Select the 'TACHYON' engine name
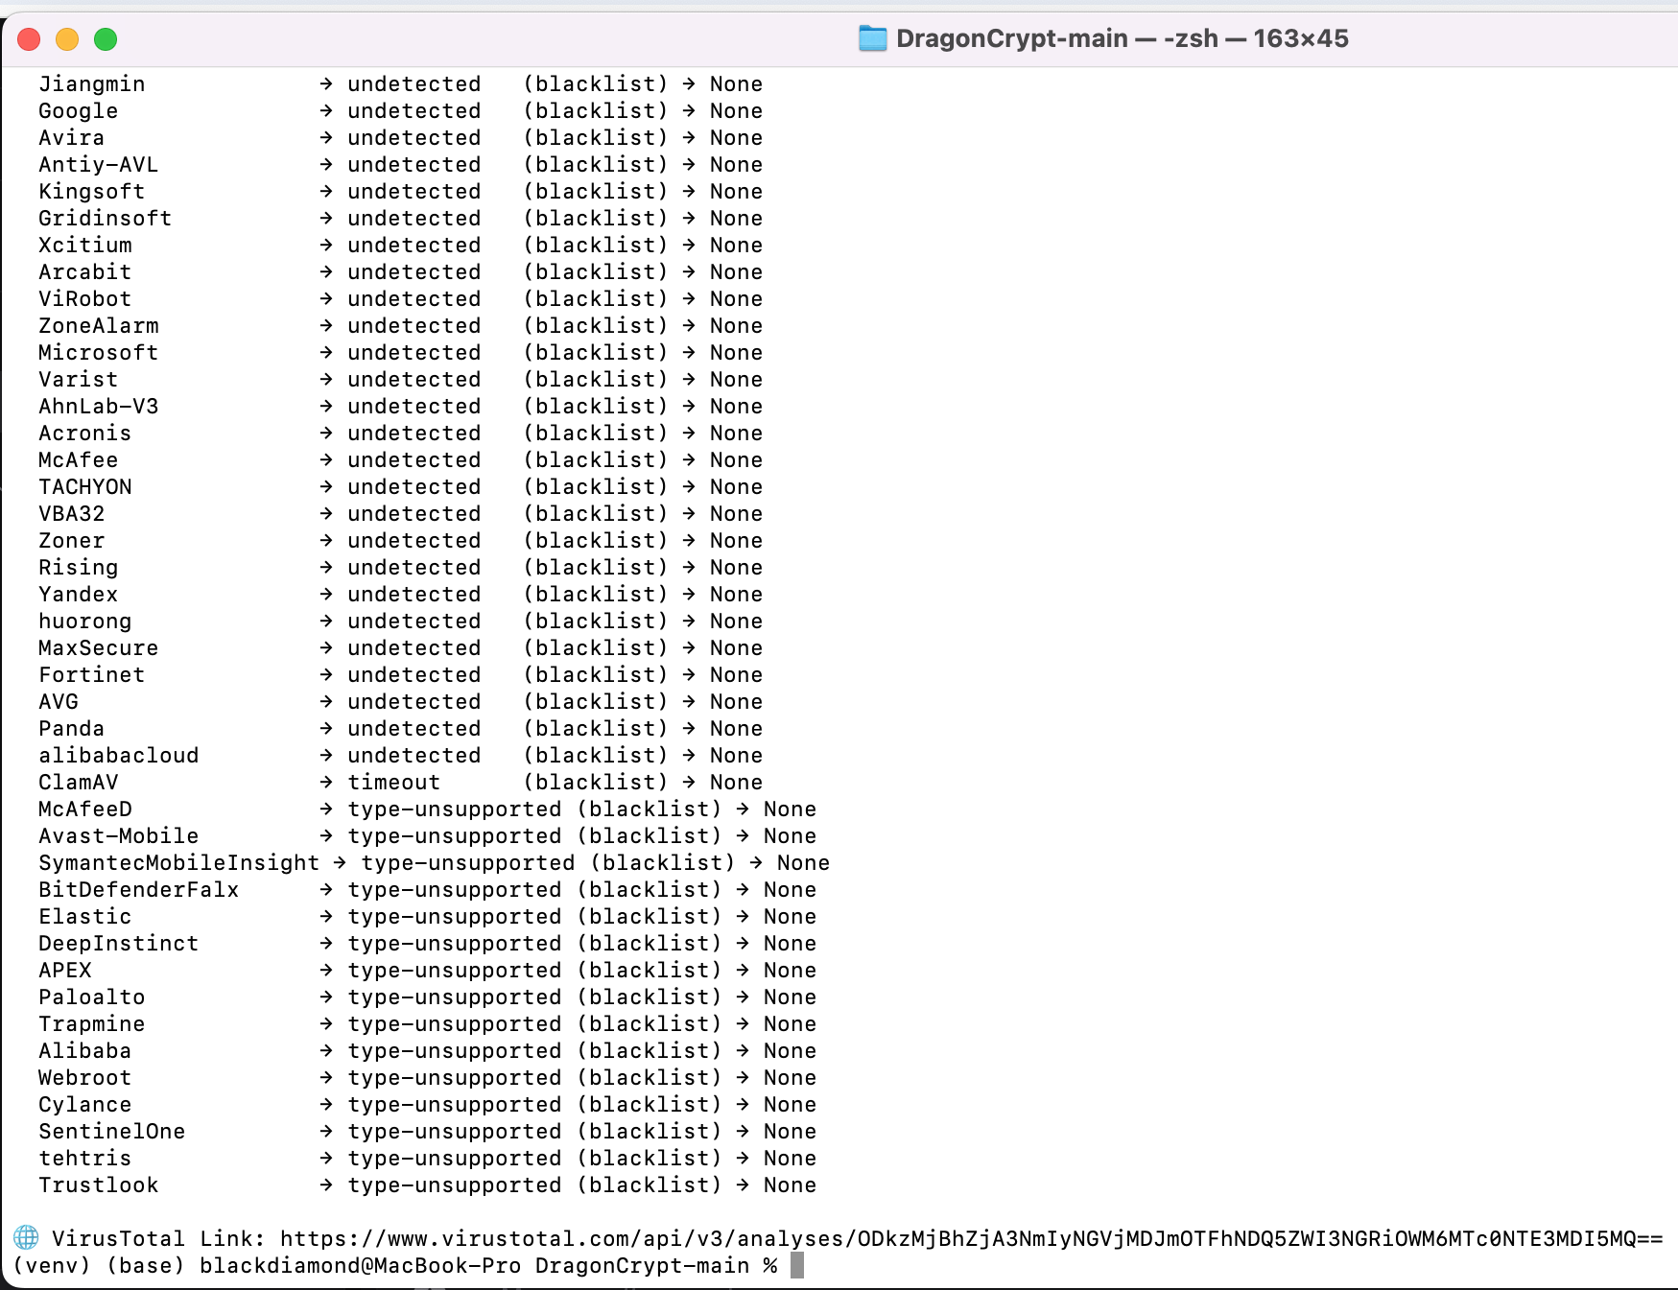Image resolution: width=1678 pixels, height=1290 pixels. pos(85,487)
